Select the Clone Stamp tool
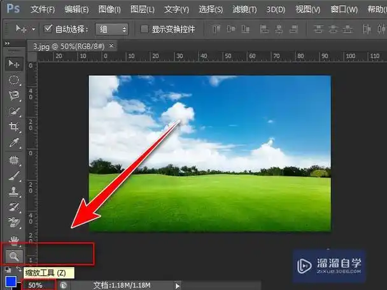Screen dimensions: 387x290 click(x=14, y=191)
